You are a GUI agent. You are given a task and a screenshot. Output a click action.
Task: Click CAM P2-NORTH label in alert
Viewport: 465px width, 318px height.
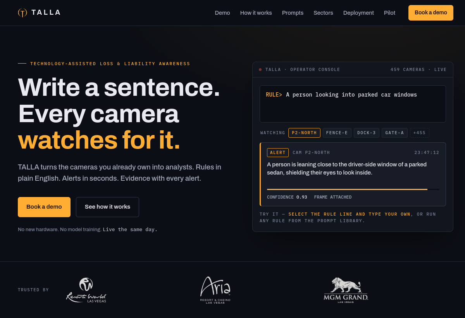pyautogui.click(x=311, y=153)
